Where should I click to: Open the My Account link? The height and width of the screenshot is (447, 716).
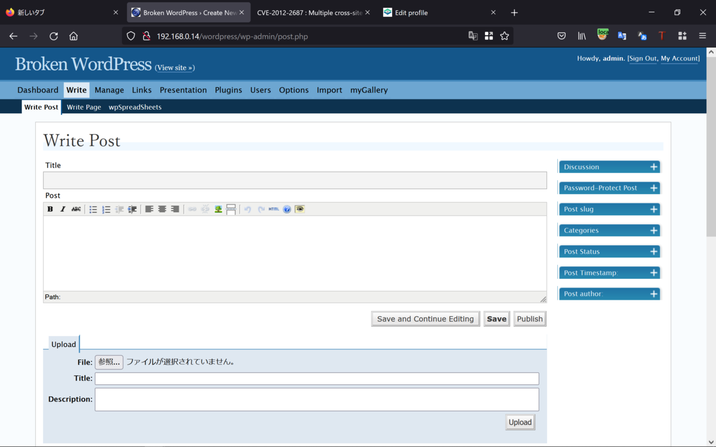680,58
